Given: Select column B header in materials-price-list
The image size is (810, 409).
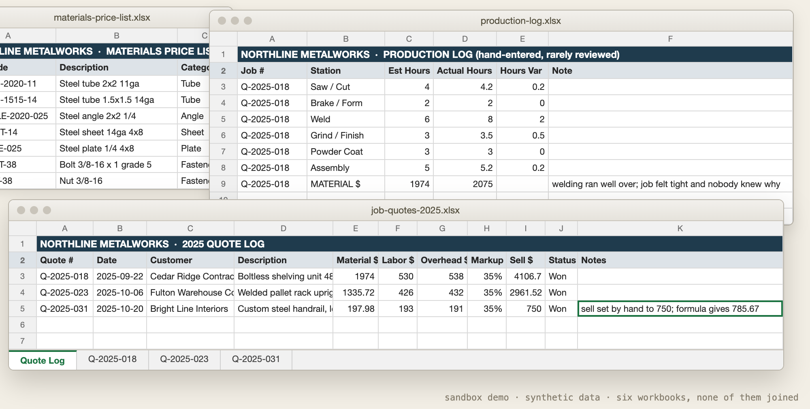Looking at the screenshot, I should (x=117, y=36).
